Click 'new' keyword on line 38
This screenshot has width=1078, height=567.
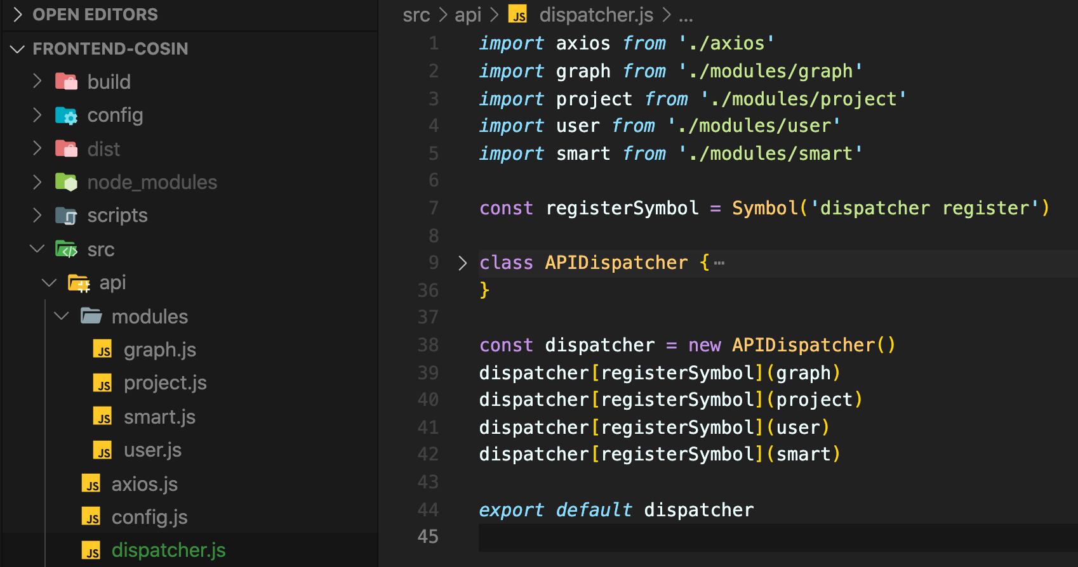coord(705,345)
